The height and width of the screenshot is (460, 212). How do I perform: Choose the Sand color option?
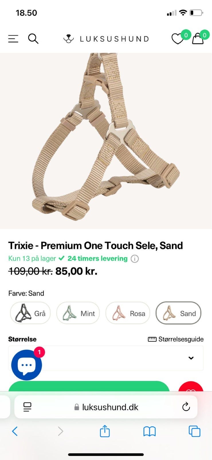(x=178, y=313)
